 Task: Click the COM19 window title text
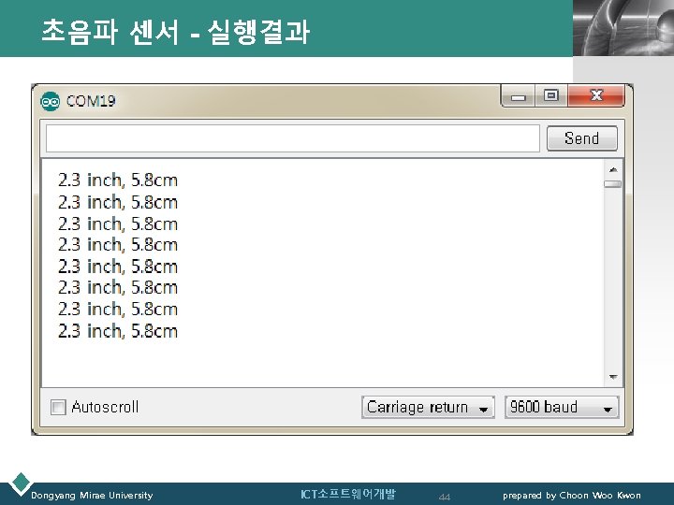tap(91, 101)
